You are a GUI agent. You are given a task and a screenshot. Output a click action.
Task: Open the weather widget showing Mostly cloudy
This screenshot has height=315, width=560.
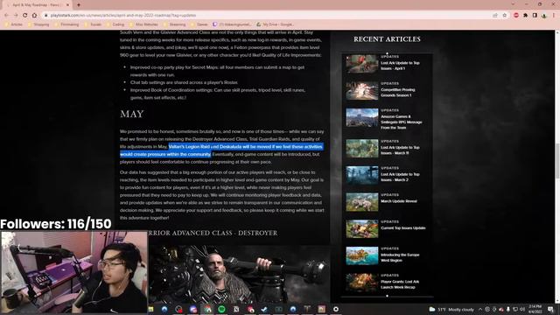[451, 309]
